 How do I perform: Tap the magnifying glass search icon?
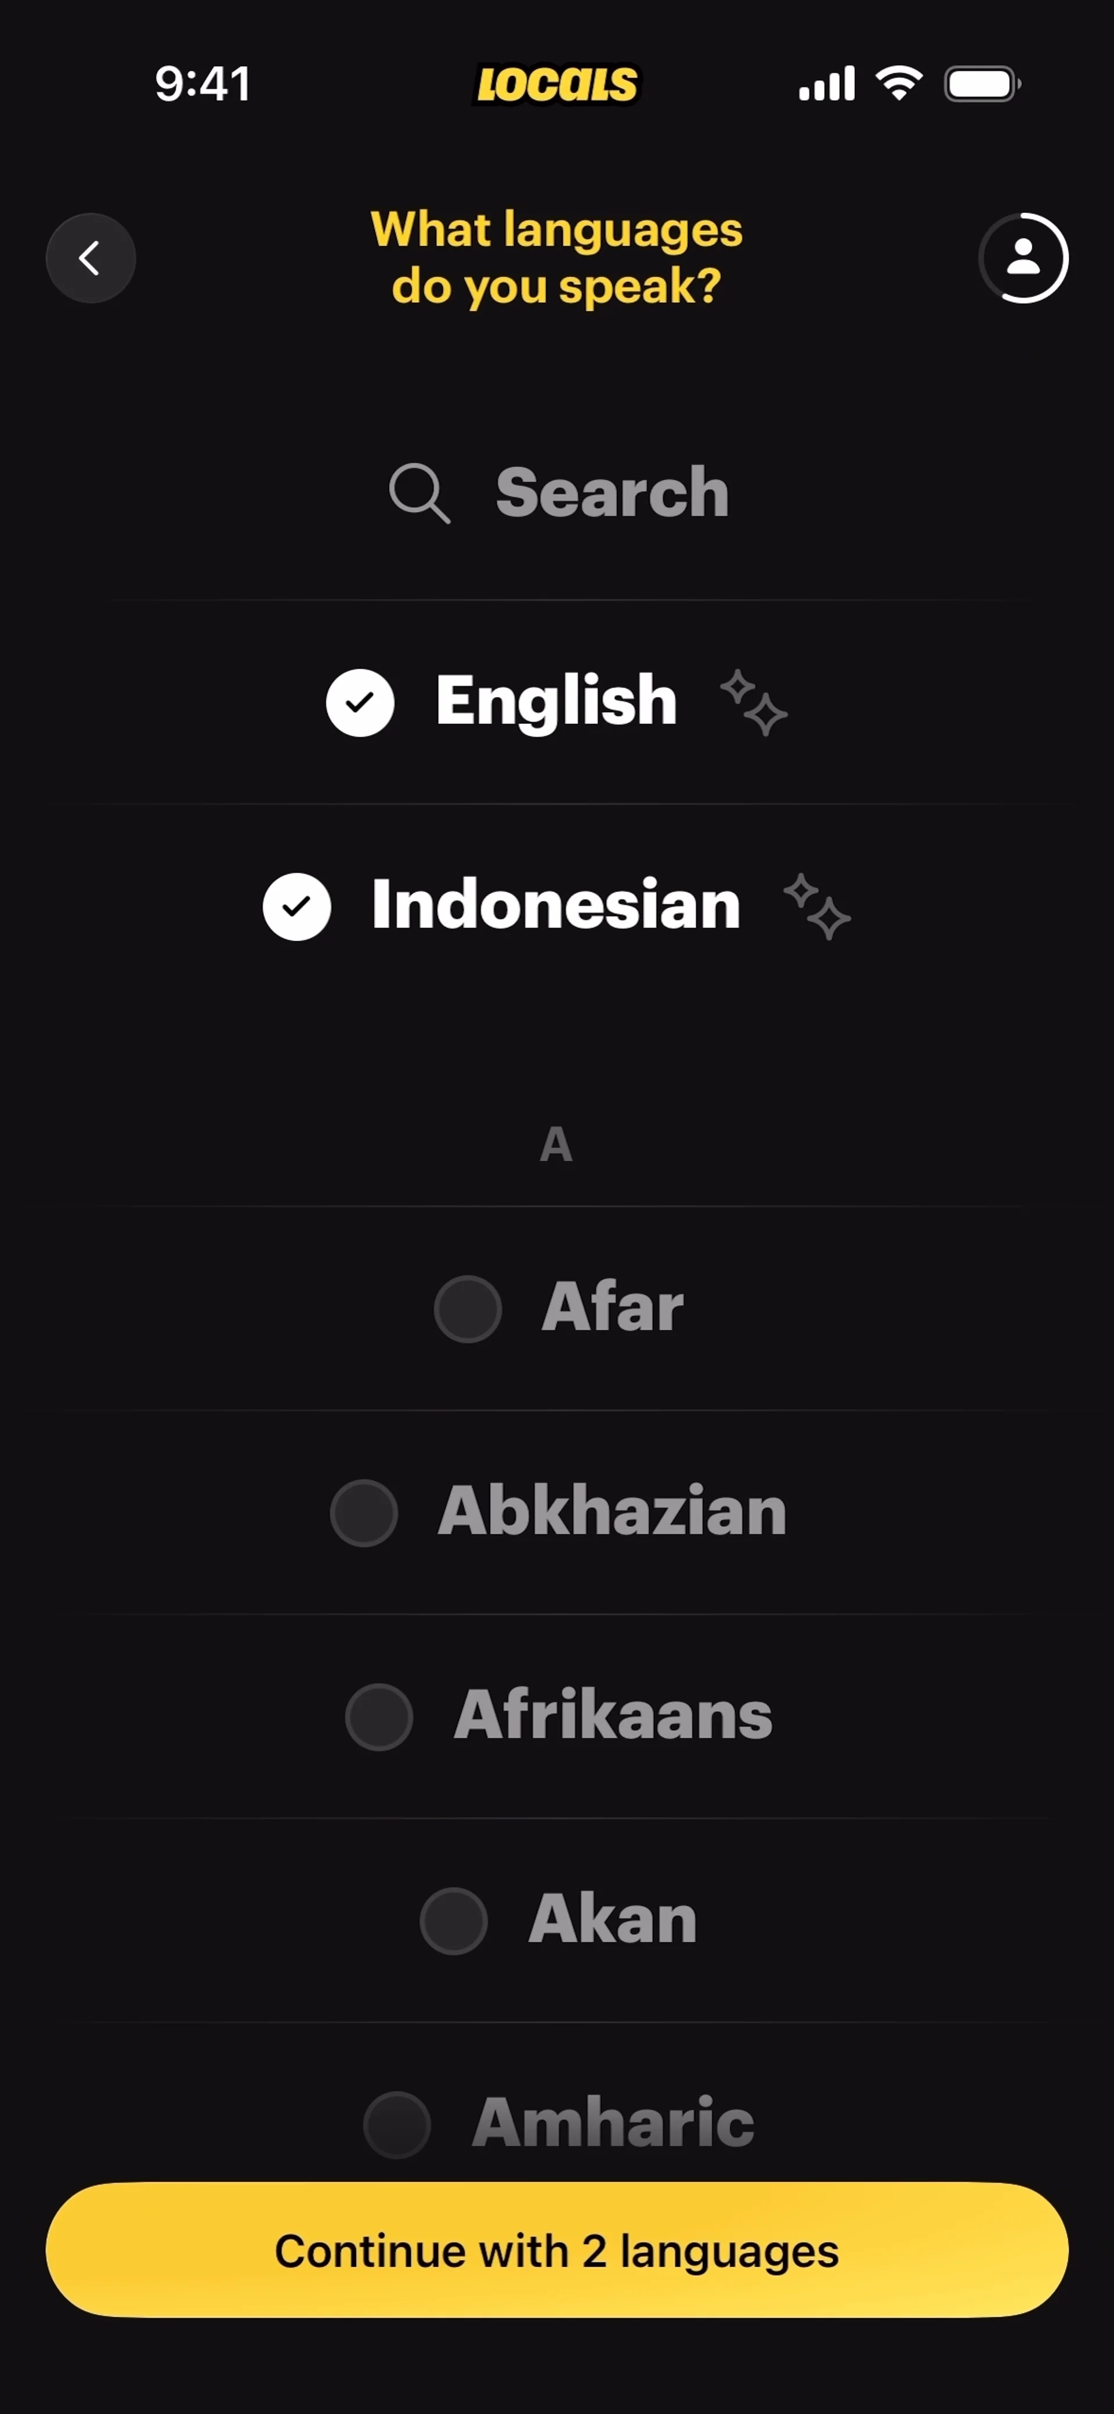click(419, 493)
